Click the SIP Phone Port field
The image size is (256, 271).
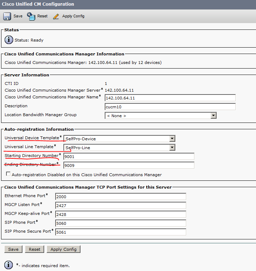pos(121,223)
